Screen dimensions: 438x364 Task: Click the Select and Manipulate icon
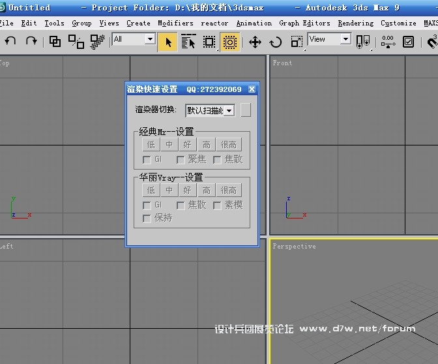click(x=388, y=42)
